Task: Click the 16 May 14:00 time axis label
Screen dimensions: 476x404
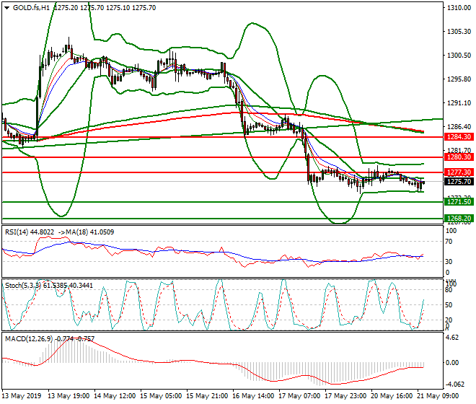Action: click(253, 396)
